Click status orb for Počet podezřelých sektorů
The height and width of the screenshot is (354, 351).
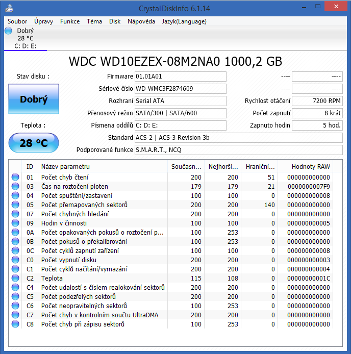pyautogui.click(x=15, y=297)
